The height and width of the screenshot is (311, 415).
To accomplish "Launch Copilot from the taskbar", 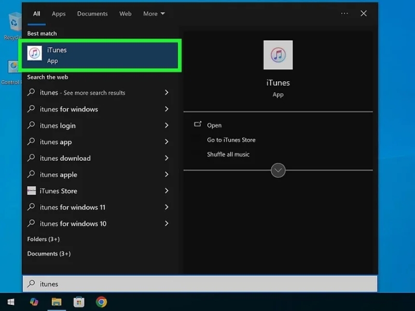I will 34,302.
